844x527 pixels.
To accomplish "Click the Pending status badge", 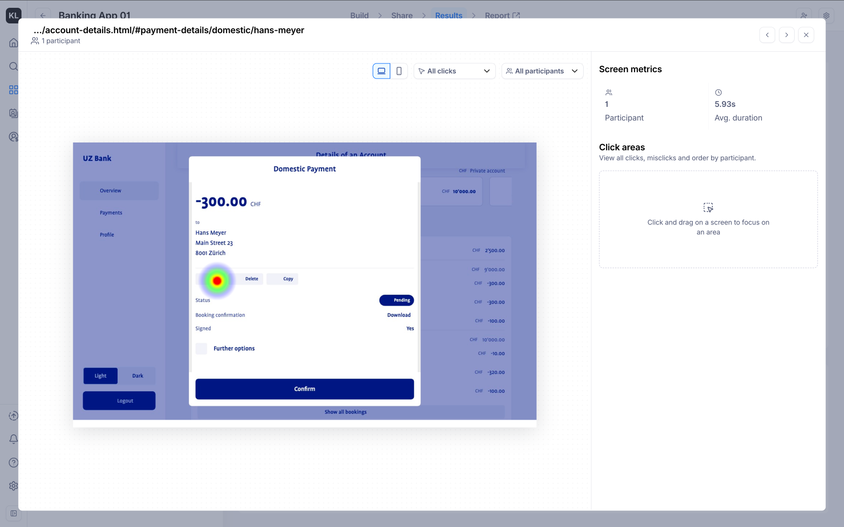I will tap(397, 300).
